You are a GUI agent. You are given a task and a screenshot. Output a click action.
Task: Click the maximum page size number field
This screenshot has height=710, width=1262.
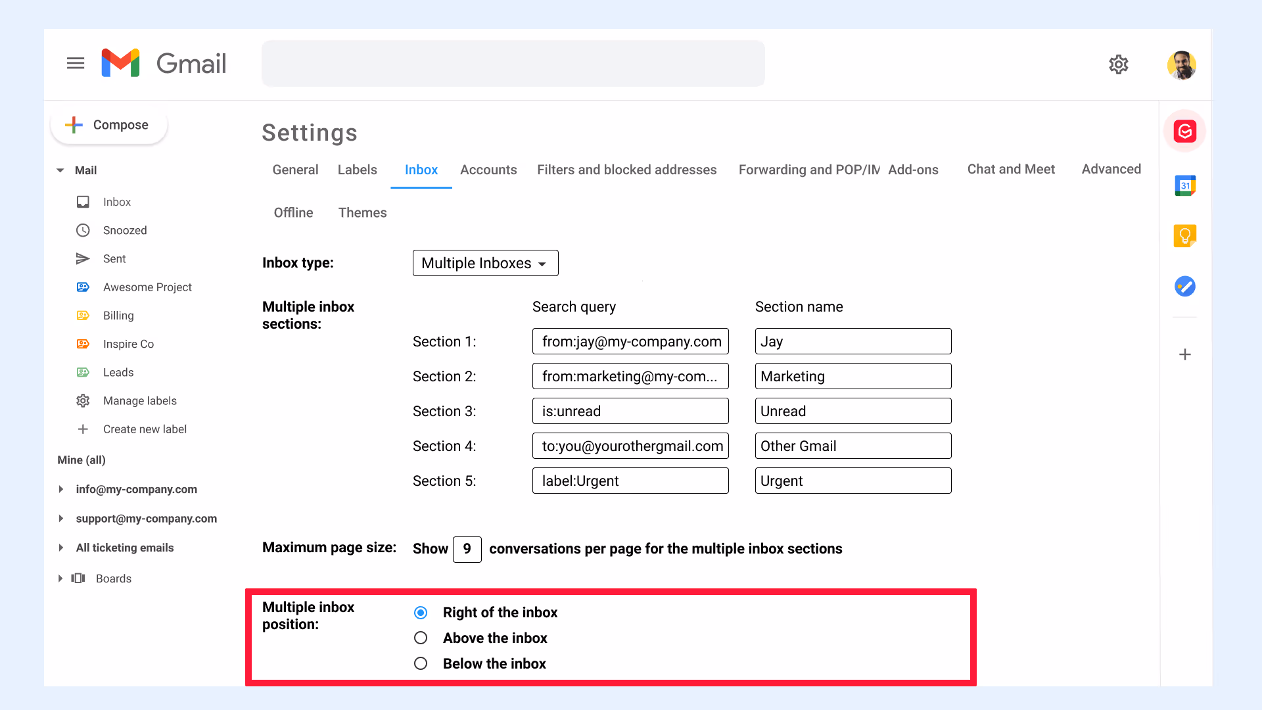467,549
